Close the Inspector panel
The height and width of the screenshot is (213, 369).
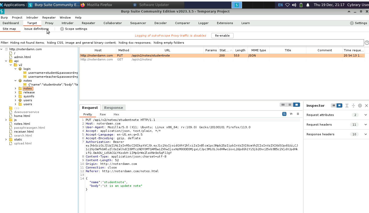coord(366,105)
